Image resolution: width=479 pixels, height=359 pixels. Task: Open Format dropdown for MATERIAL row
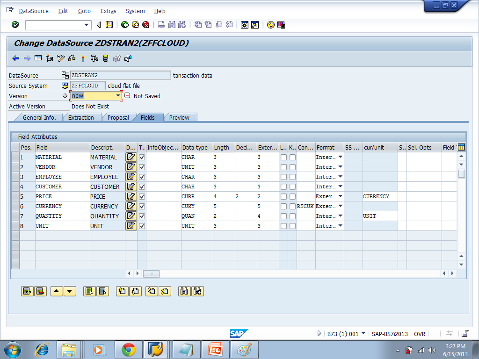tap(340, 157)
